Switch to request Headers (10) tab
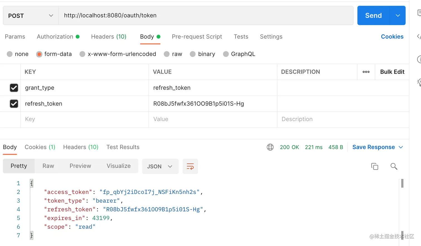The image size is (421, 246). pos(109,37)
